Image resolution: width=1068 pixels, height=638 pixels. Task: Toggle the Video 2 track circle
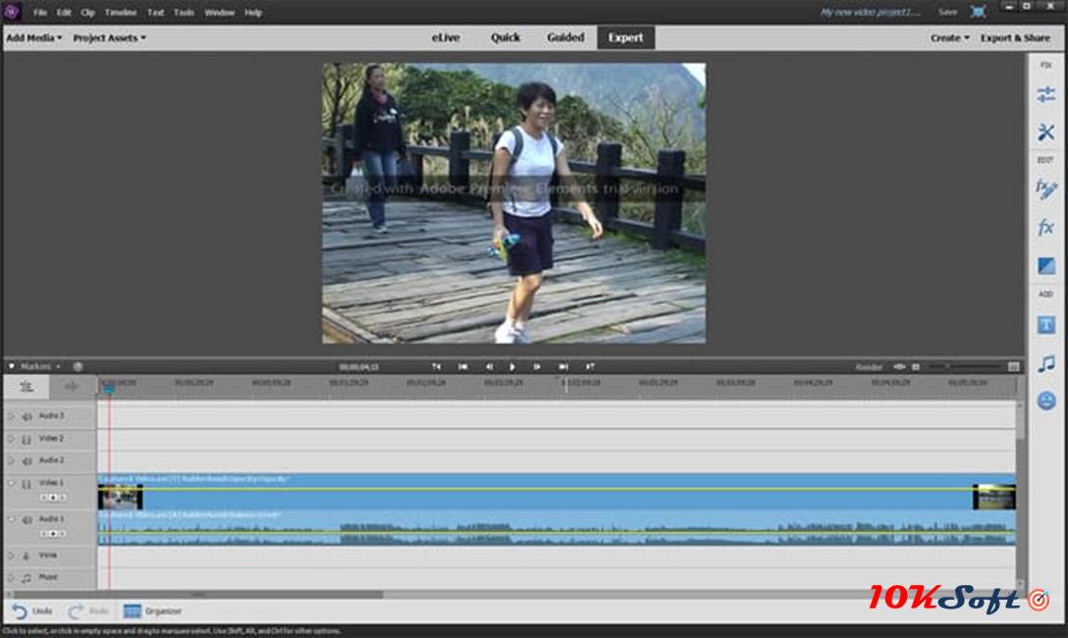(11, 439)
